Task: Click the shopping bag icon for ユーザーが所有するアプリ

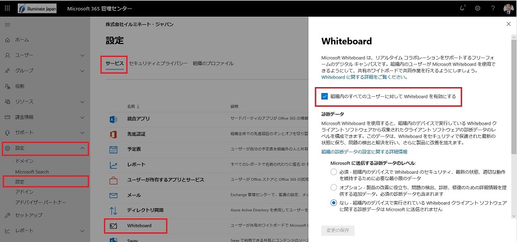Action: click(x=113, y=180)
